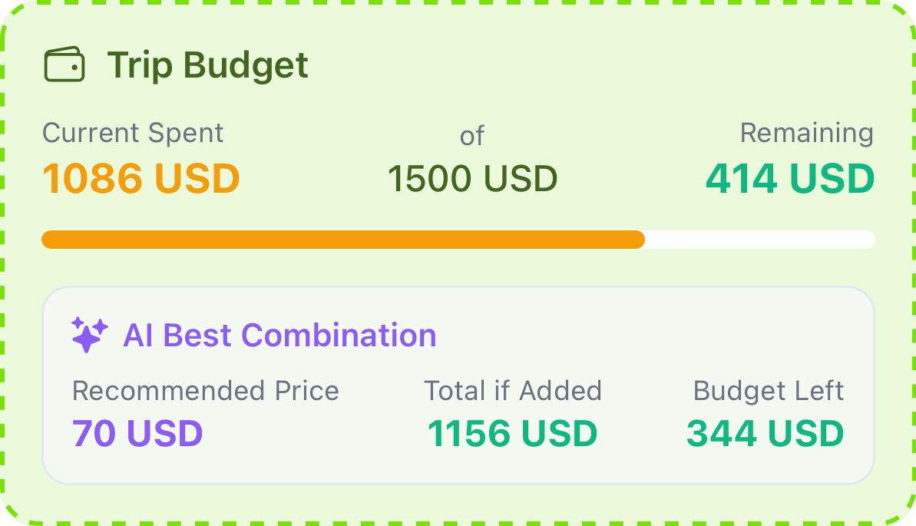
Task: Click the dashed green card border
Action: click(x=458, y=3)
